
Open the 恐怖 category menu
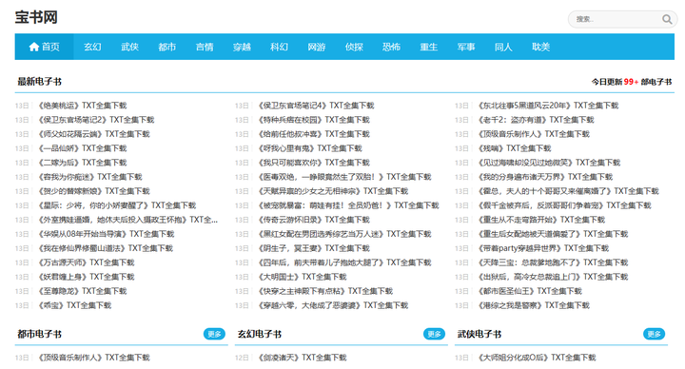(391, 47)
